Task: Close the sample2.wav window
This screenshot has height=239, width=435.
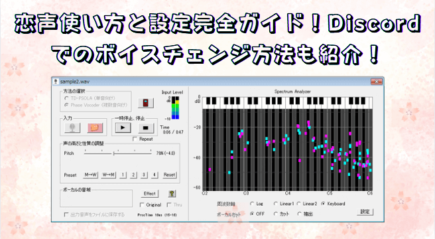Action: coord(377,82)
